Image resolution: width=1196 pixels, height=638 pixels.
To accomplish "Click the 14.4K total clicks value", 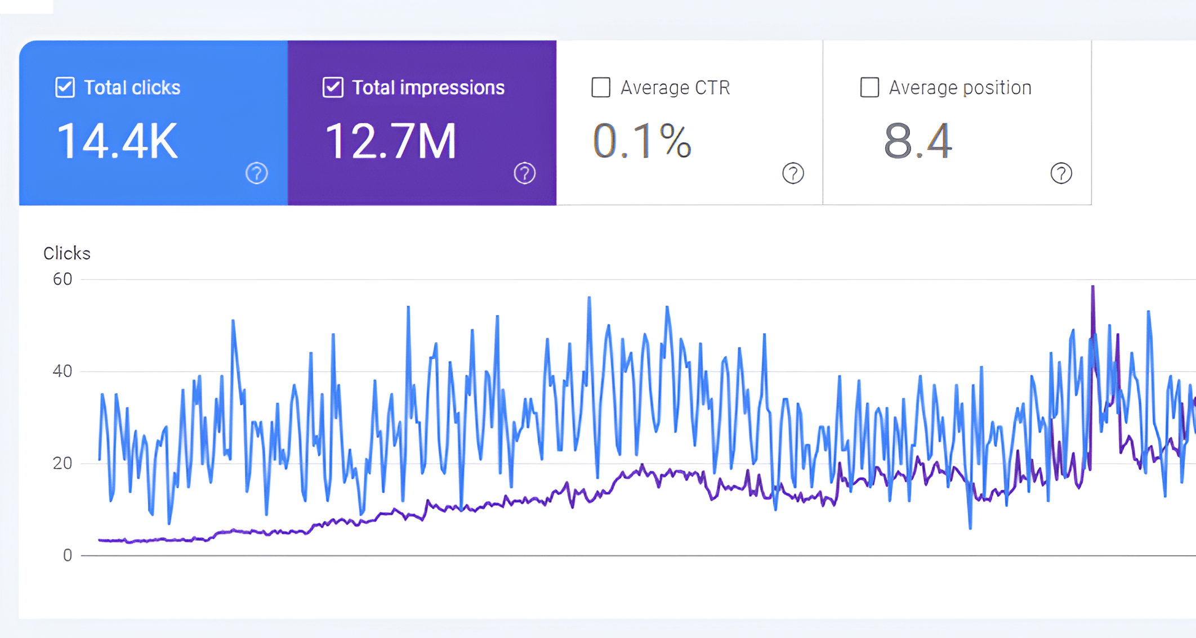I will (x=117, y=142).
